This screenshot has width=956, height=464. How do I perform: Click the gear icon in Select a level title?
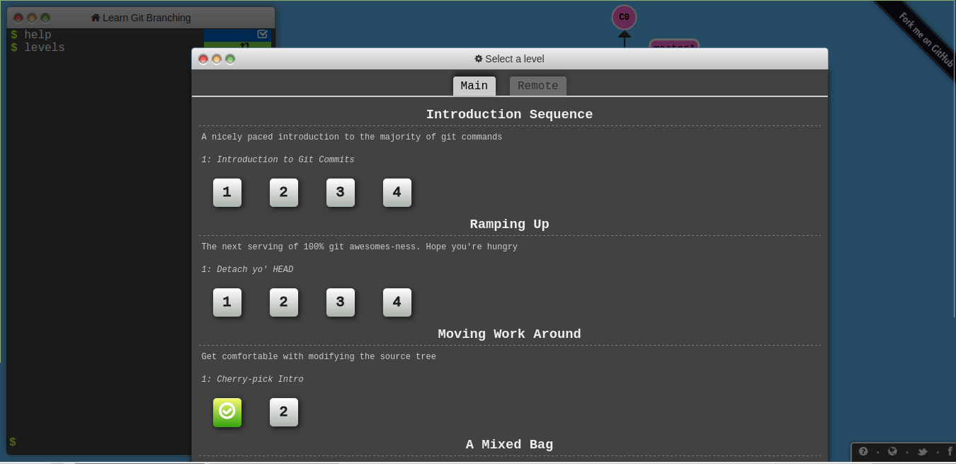(479, 59)
